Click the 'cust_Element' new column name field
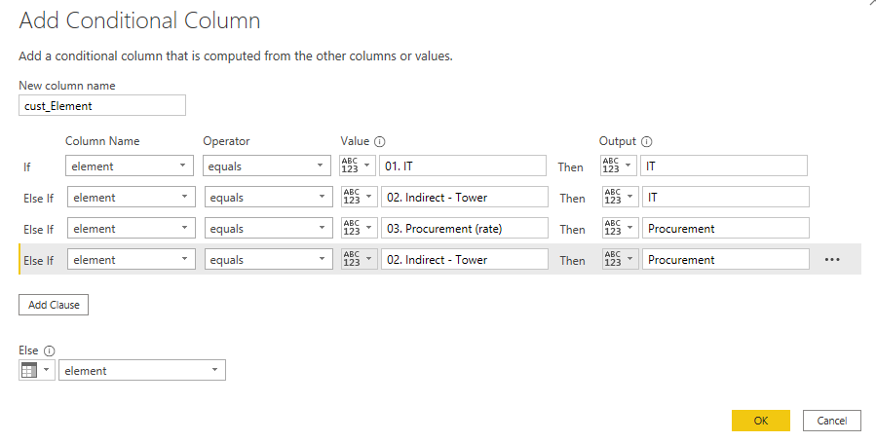876x442 pixels. (102, 105)
